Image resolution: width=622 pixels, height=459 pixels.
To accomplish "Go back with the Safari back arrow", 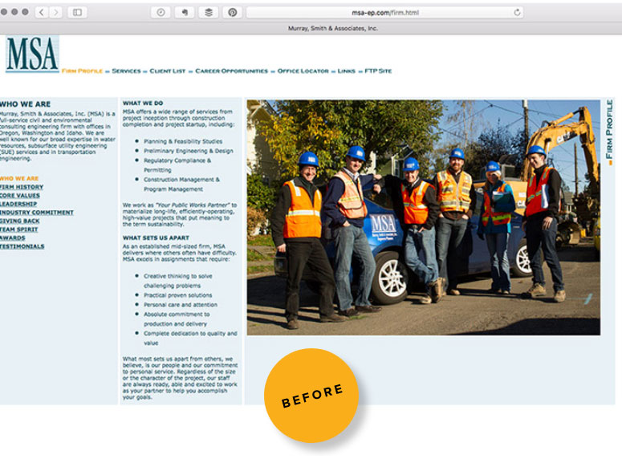I will point(42,12).
